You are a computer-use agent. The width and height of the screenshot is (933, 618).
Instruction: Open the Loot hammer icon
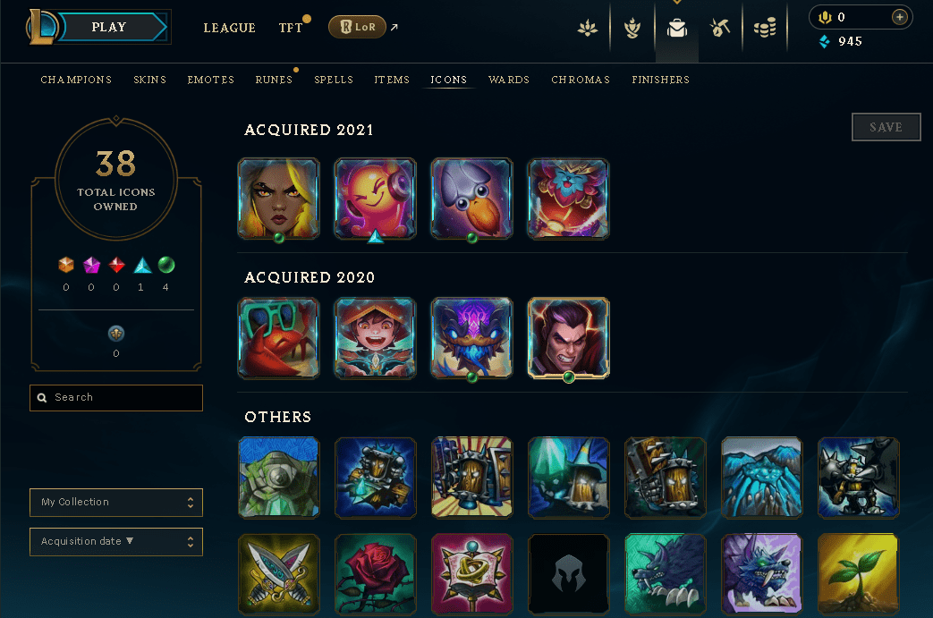click(x=720, y=28)
